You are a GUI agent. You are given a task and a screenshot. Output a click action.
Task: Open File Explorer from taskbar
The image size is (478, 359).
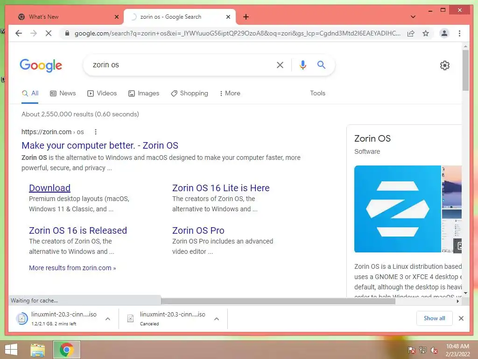click(38, 350)
